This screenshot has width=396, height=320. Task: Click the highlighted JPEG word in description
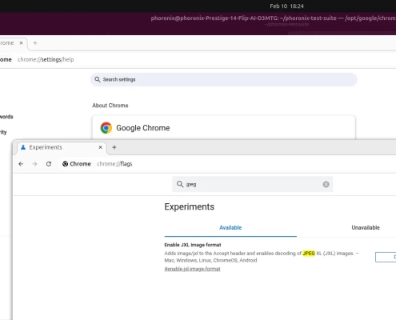click(309, 254)
